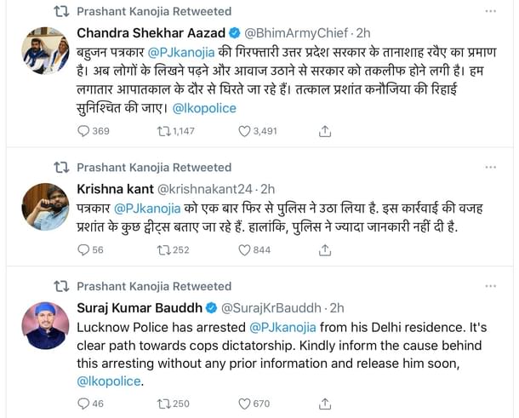Like Chandra Shekhar Aazad's tweet
519x418 pixels.
[x=246, y=131]
